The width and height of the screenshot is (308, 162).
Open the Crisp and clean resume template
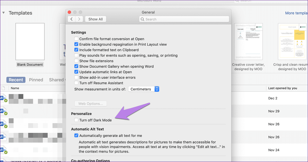tap(292, 42)
